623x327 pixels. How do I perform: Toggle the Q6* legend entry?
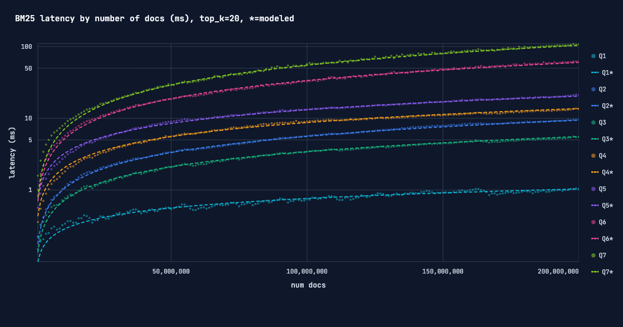pos(602,239)
